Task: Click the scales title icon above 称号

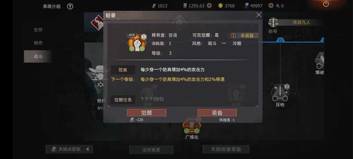Action: (x=273, y=23)
